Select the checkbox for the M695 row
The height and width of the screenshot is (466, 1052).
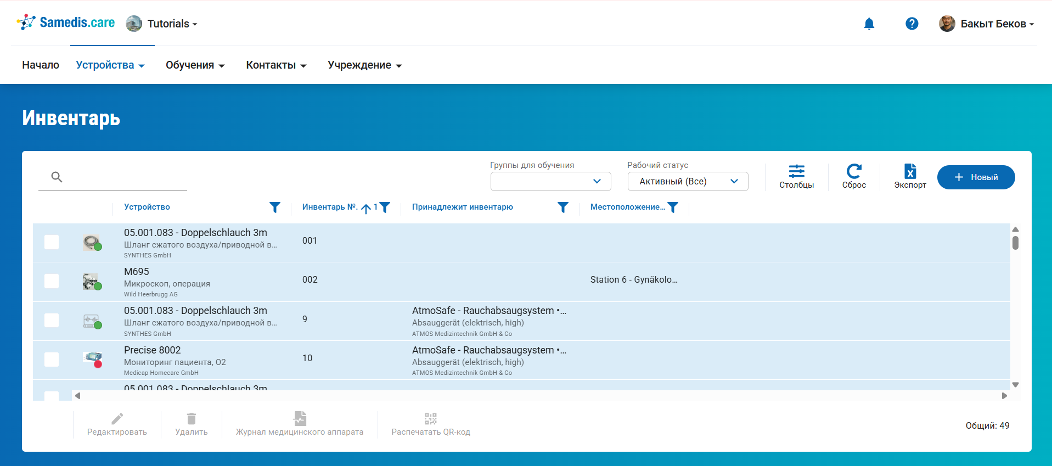52,281
